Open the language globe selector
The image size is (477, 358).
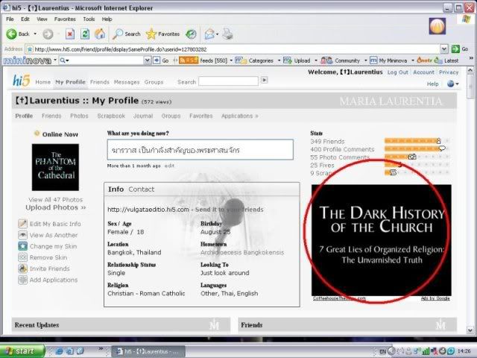(x=451, y=84)
